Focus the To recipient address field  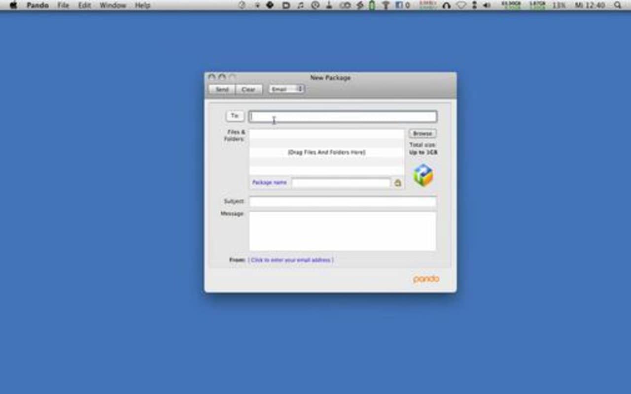coord(343,117)
